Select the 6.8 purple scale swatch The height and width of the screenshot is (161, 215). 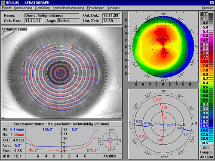pos(207,49)
